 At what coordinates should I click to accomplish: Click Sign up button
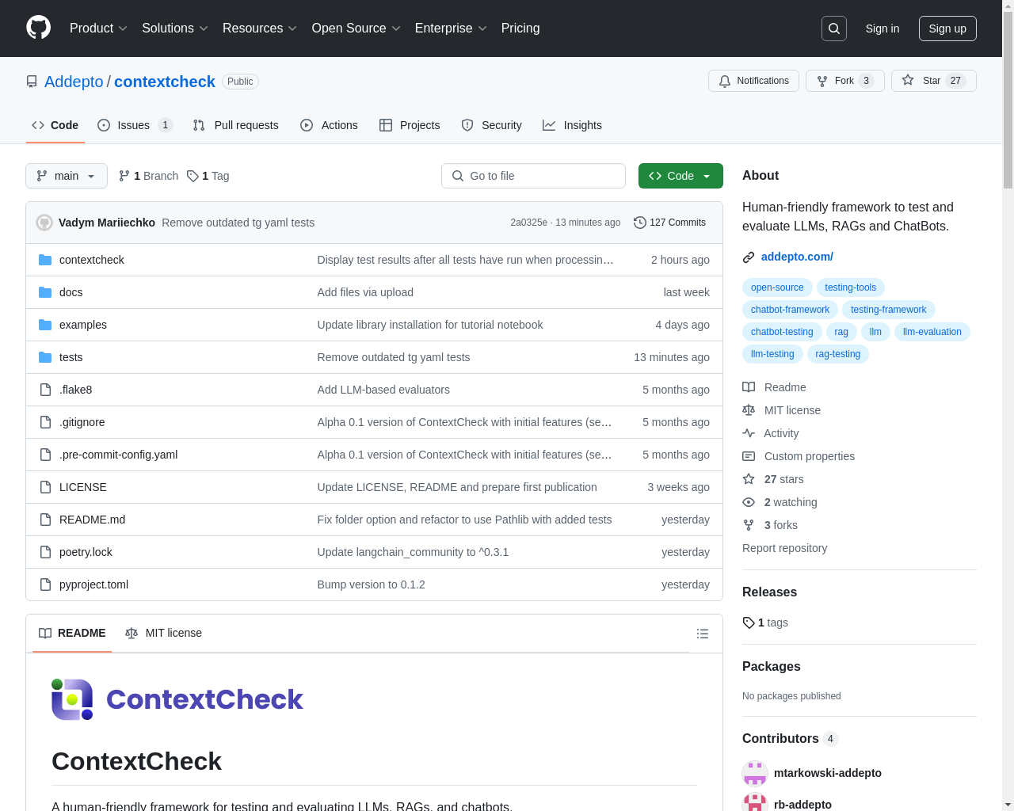947,29
